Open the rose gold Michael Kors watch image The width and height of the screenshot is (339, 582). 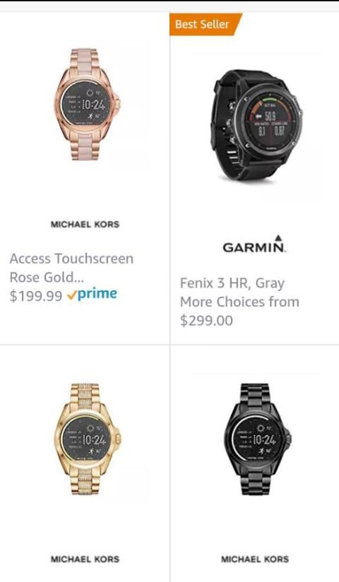tap(86, 105)
